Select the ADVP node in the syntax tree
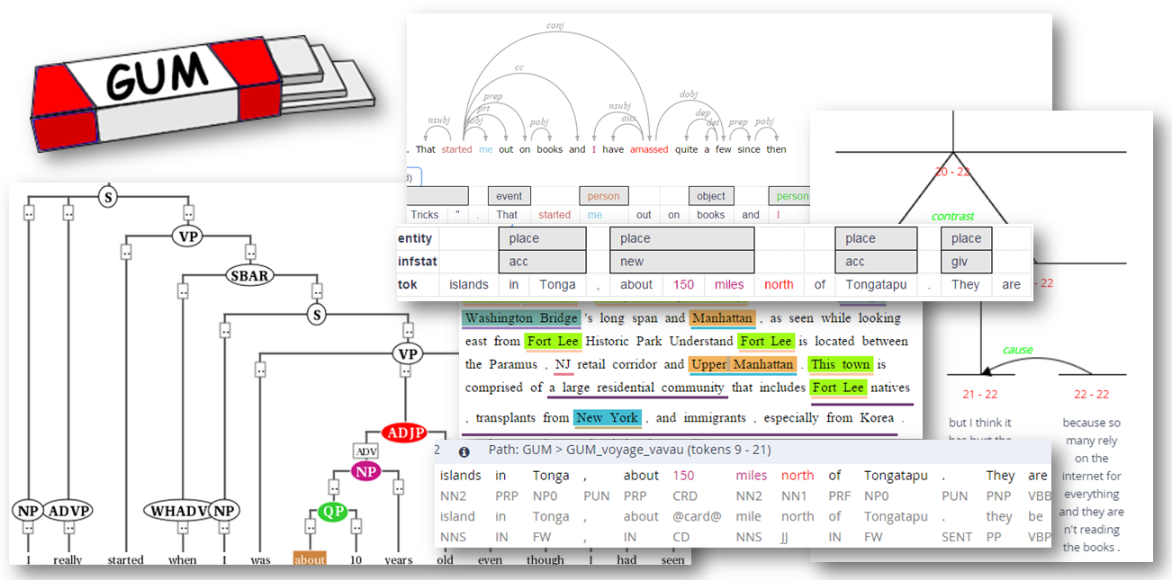1172x580 pixels. click(68, 511)
